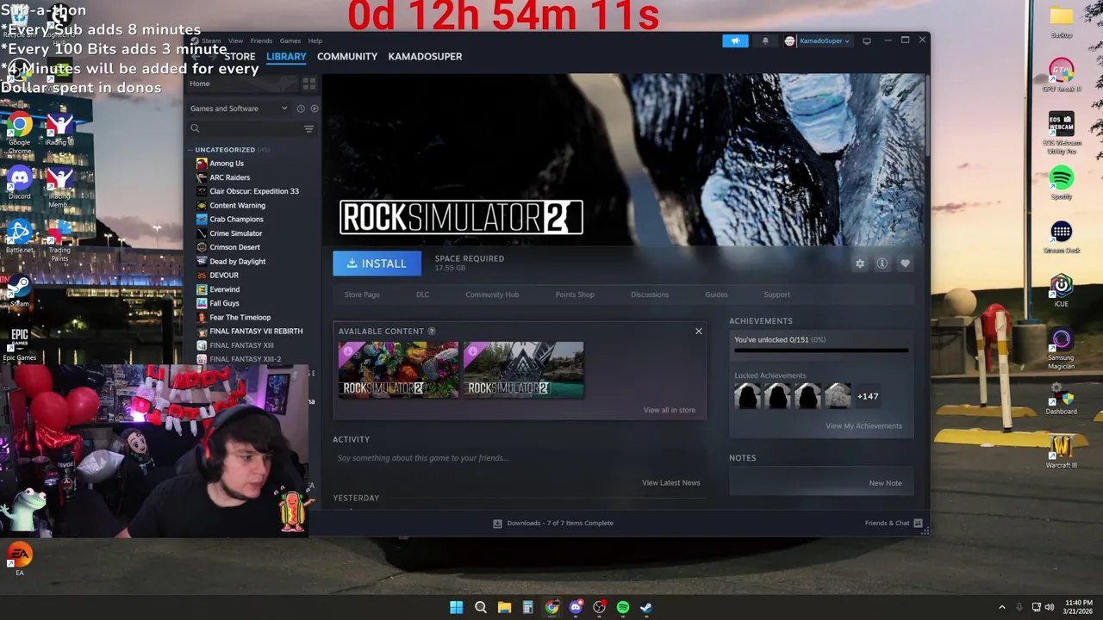Open Epic Games desktop shortcut
Image resolution: width=1103 pixels, height=620 pixels.
20,343
